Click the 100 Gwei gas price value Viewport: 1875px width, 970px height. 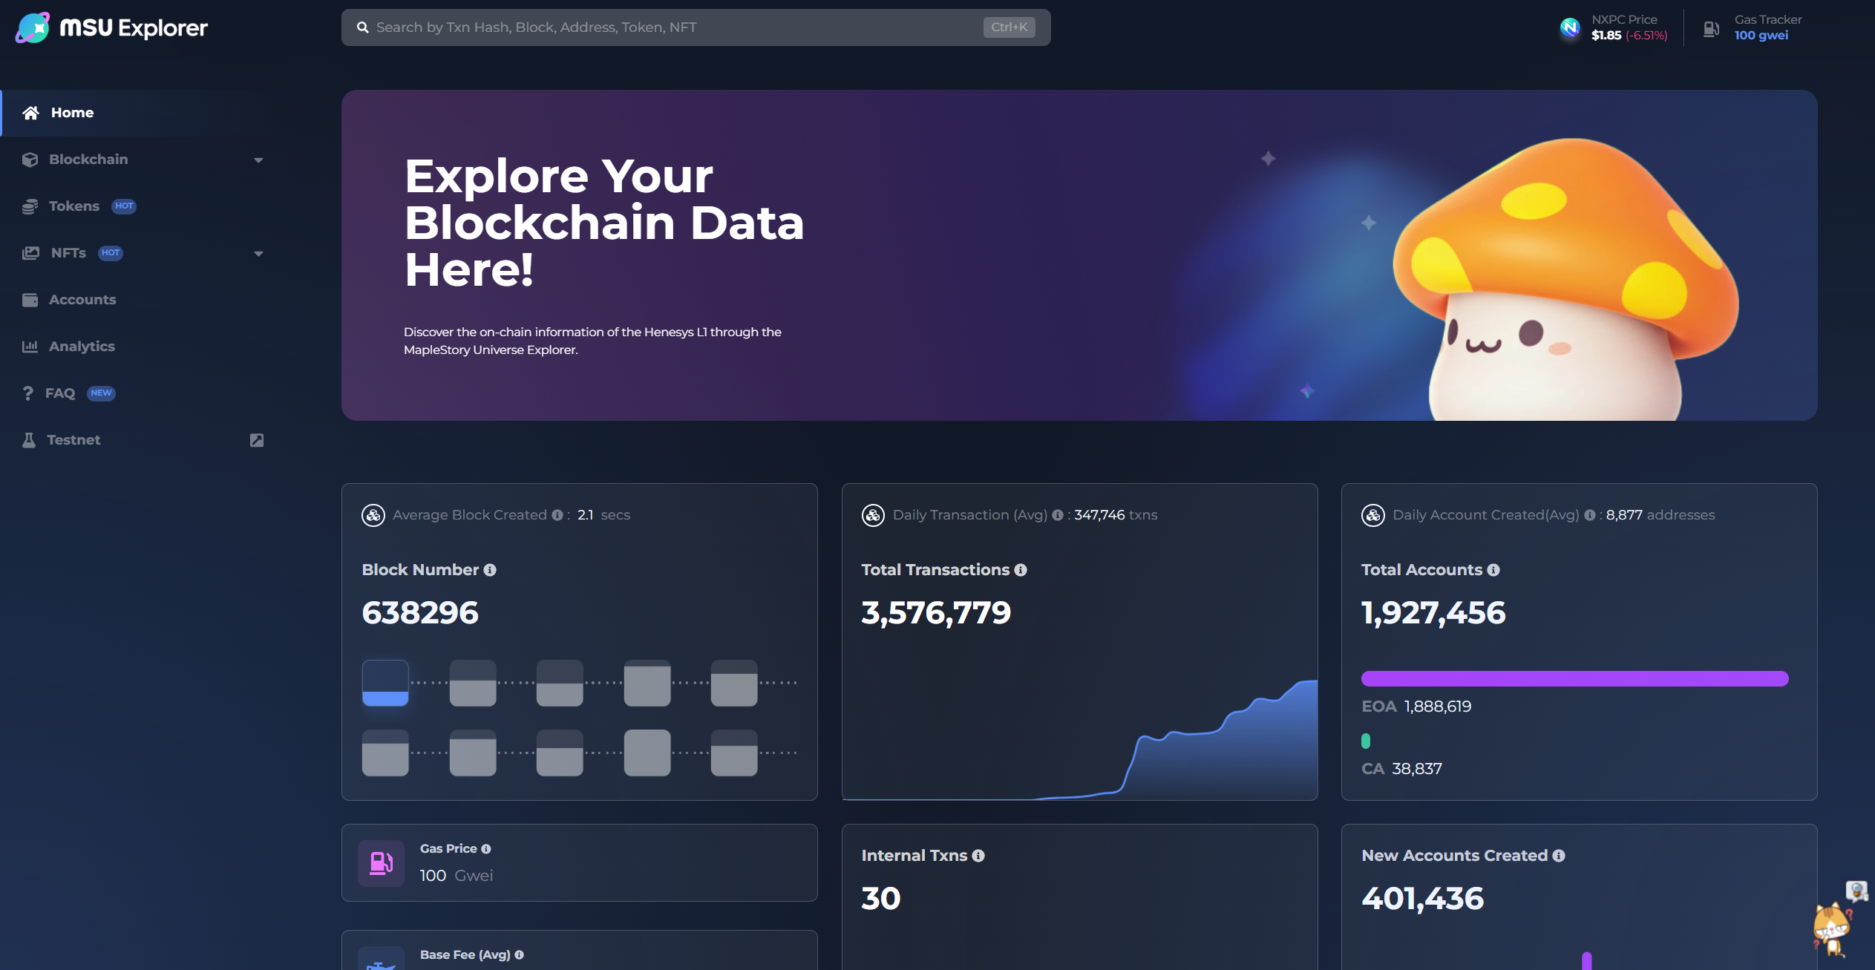(x=456, y=876)
